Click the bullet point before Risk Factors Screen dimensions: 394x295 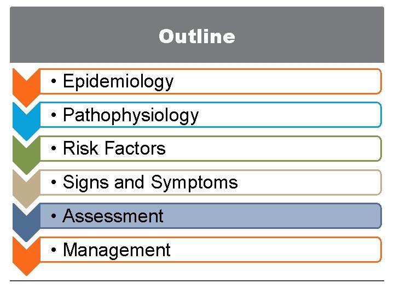54,149
